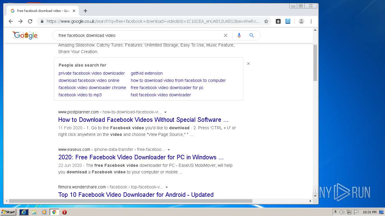Screen dimensions: 385x216
Task: Expand filmora.wondershare.com result options arrow
Action: pos(167,187)
